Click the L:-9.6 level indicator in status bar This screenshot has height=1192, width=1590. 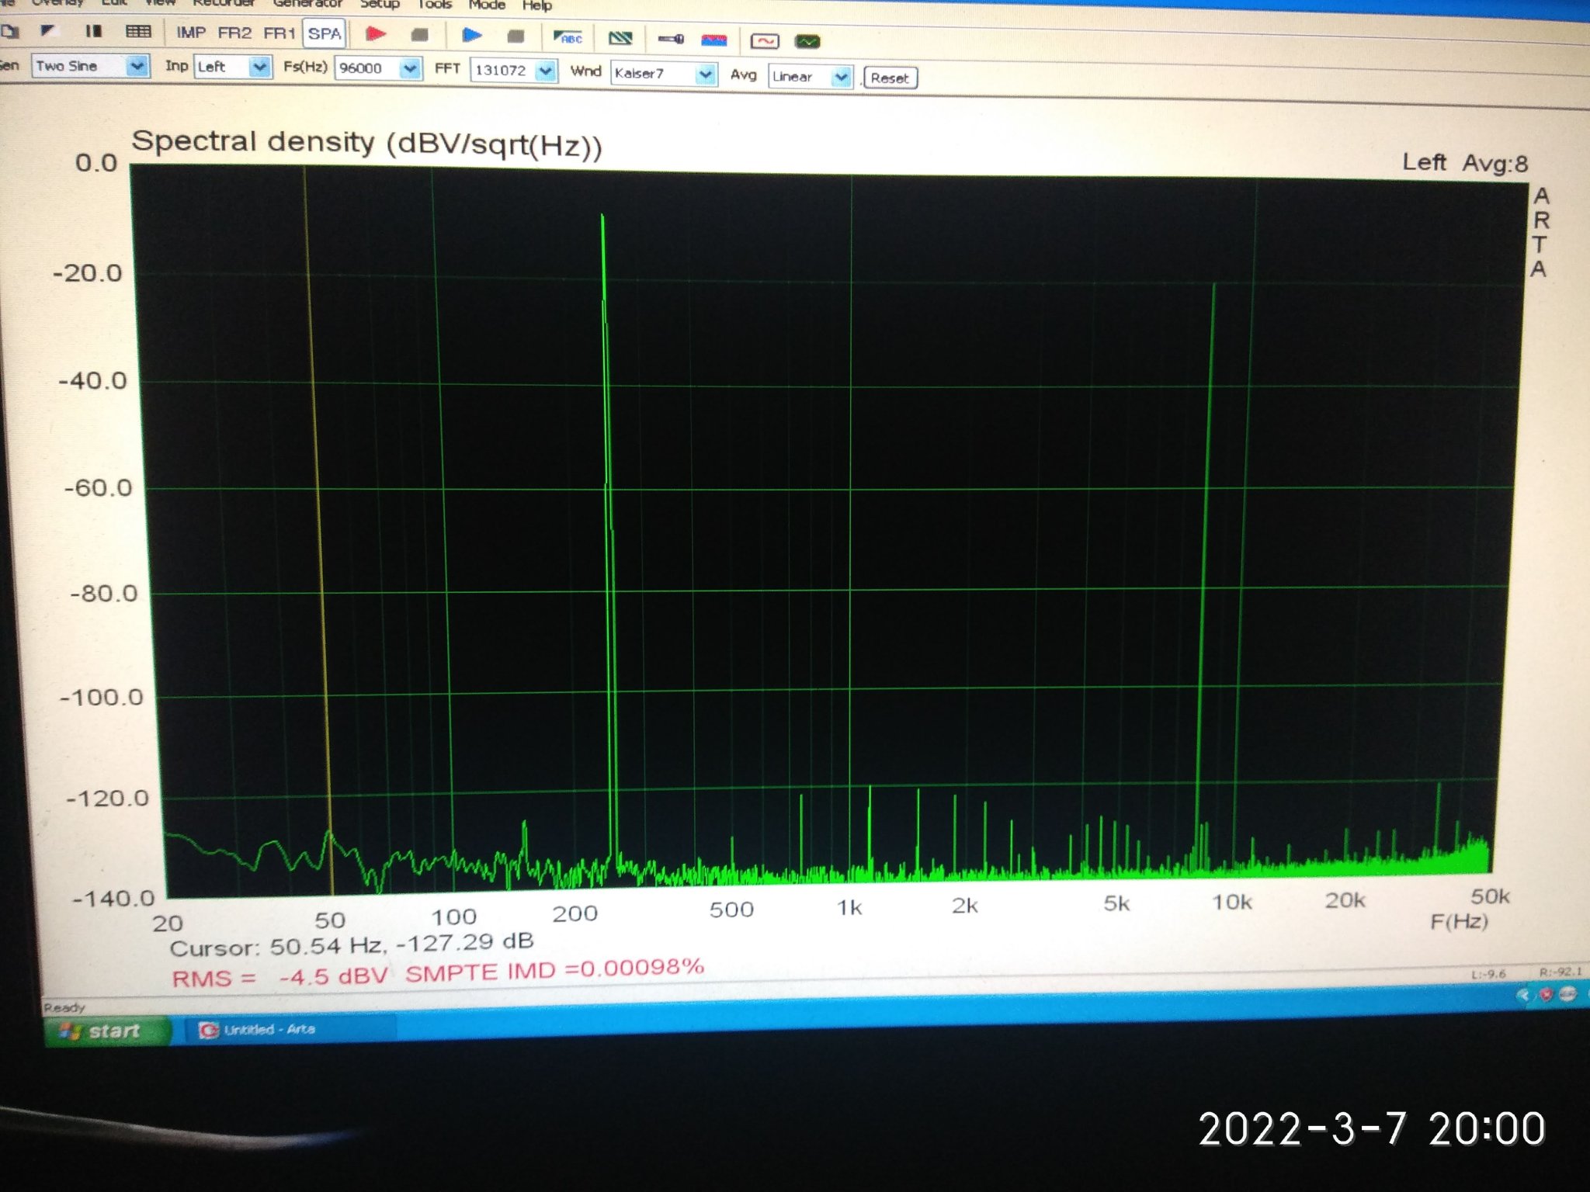[1488, 974]
